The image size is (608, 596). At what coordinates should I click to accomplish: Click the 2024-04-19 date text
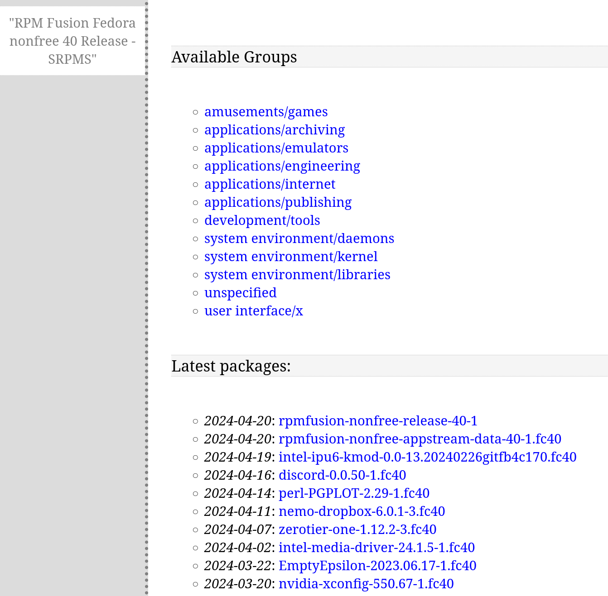(x=238, y=457)
